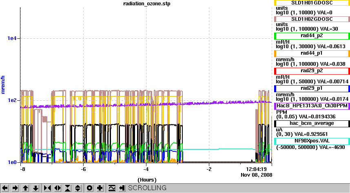Click the uA units label under hac_bcm_average
350x193 pixels.
click(279, 130)
